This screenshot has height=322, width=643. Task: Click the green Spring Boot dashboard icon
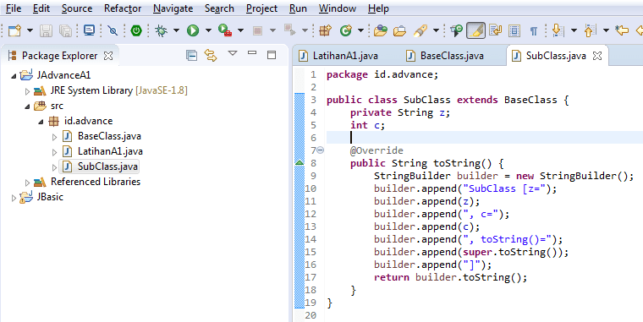tap(136, 30)
